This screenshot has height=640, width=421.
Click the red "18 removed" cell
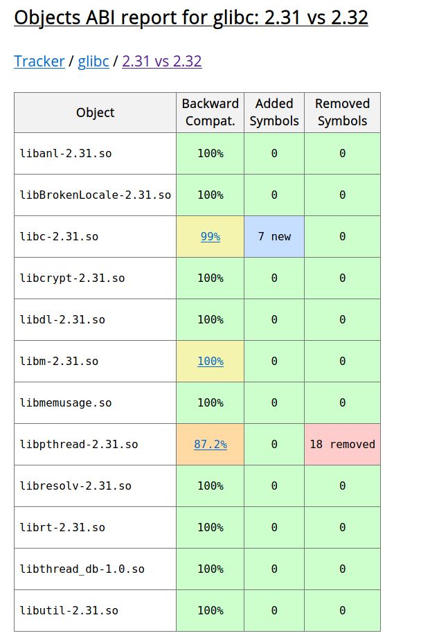click(342, 444)
